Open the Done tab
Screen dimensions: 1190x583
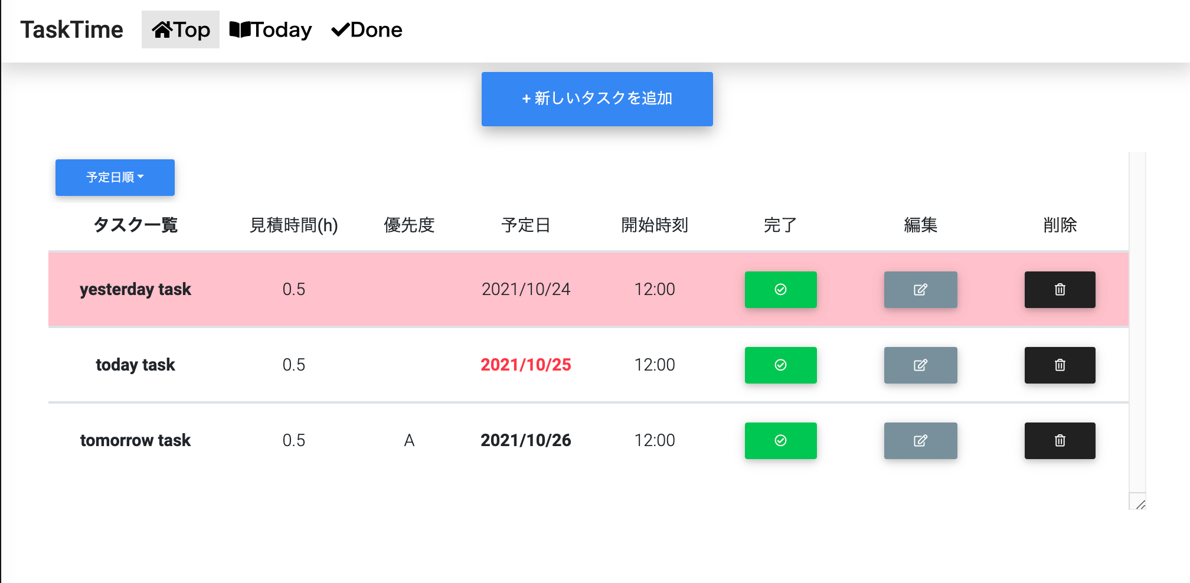(x=367, y=30)
